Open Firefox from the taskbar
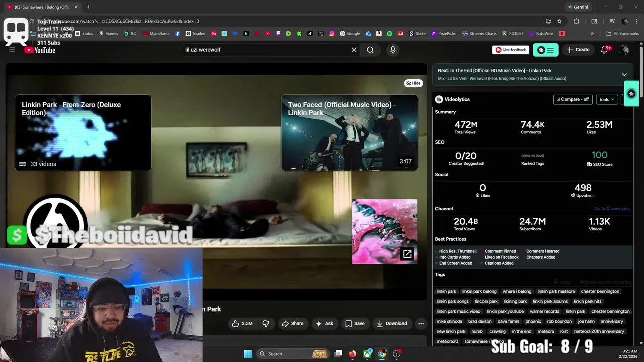 pos(353,354)
